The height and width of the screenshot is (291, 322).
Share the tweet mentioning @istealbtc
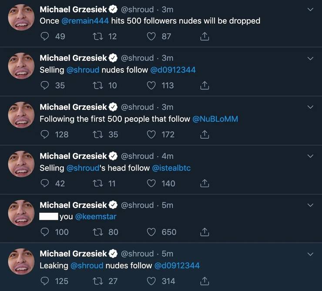(205, 184)
